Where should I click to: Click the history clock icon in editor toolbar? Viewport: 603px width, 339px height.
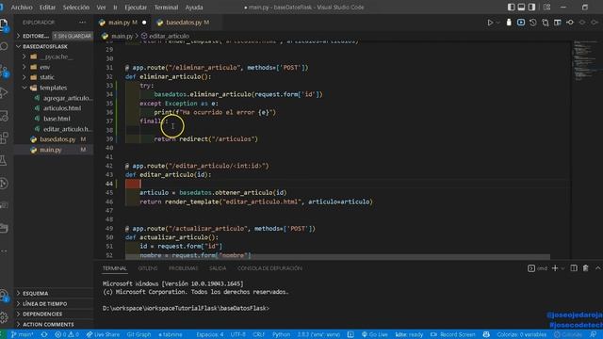(533, 23)
